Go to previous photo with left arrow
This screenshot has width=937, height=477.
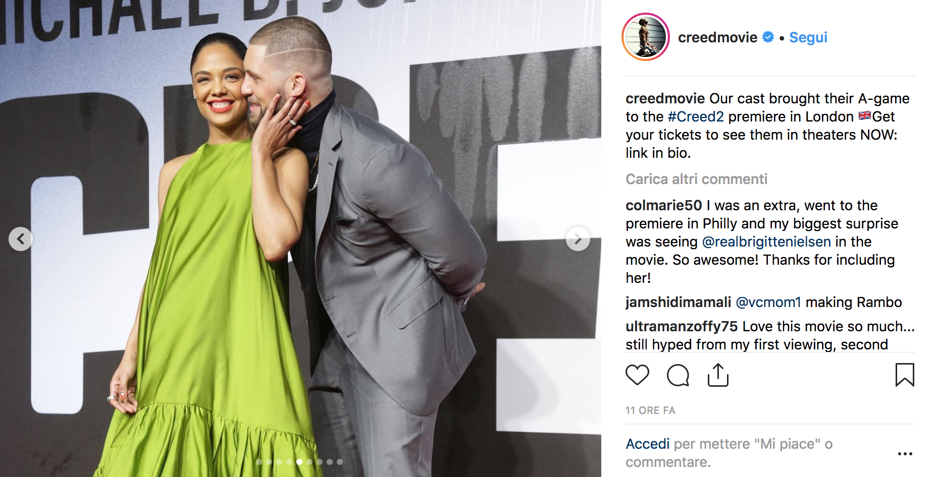[21, 239]
